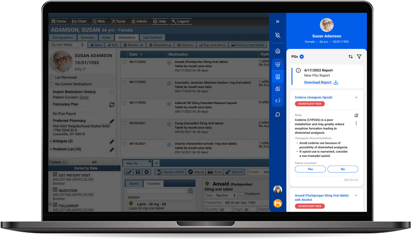Click the Import Medication History icon
Image resolution: width=411 pixels, height=240 pixels.
click(x=112, y=93)
